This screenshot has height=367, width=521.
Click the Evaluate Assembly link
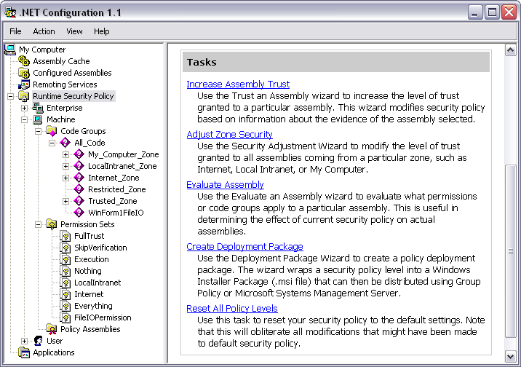coord(225,184)
